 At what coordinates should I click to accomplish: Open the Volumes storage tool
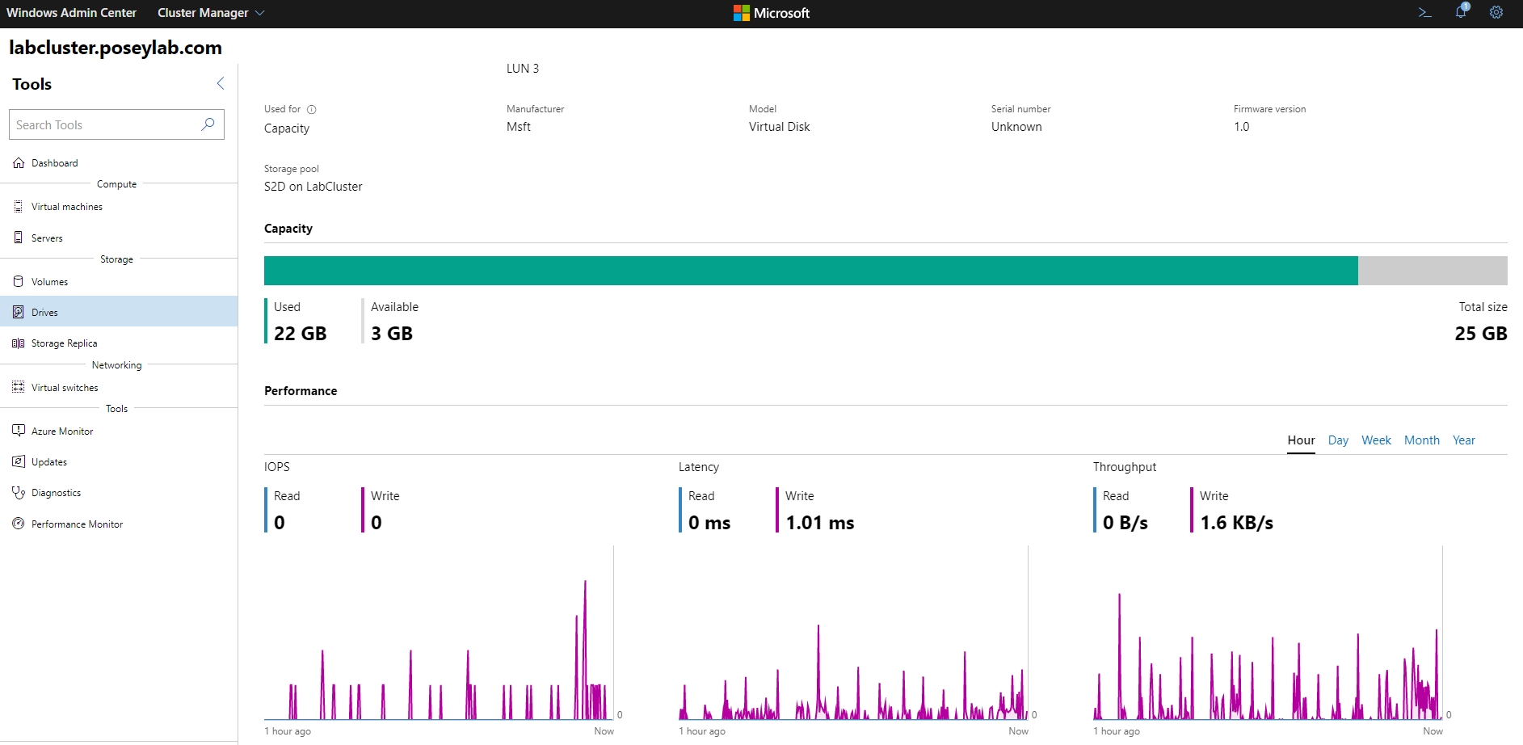coord(50,281)
